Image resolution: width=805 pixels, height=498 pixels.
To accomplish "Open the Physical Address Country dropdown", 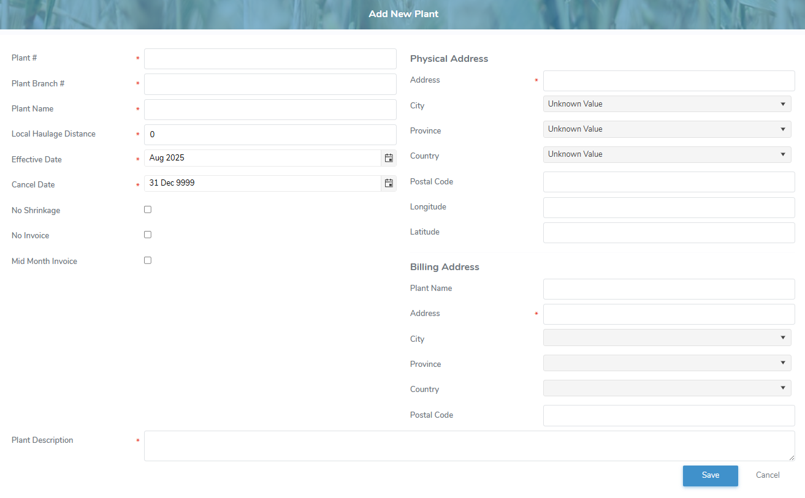I will point(667,154).
